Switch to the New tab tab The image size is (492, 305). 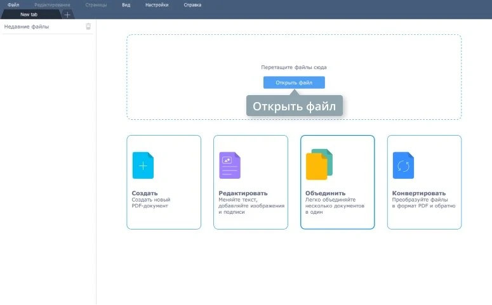[29, 15]
